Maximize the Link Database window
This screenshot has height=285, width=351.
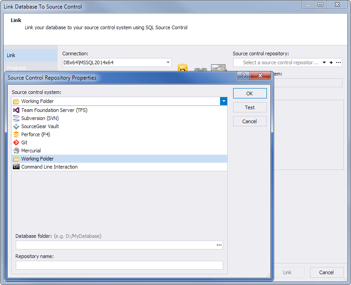pyautogui.click(x=320, y=4)
